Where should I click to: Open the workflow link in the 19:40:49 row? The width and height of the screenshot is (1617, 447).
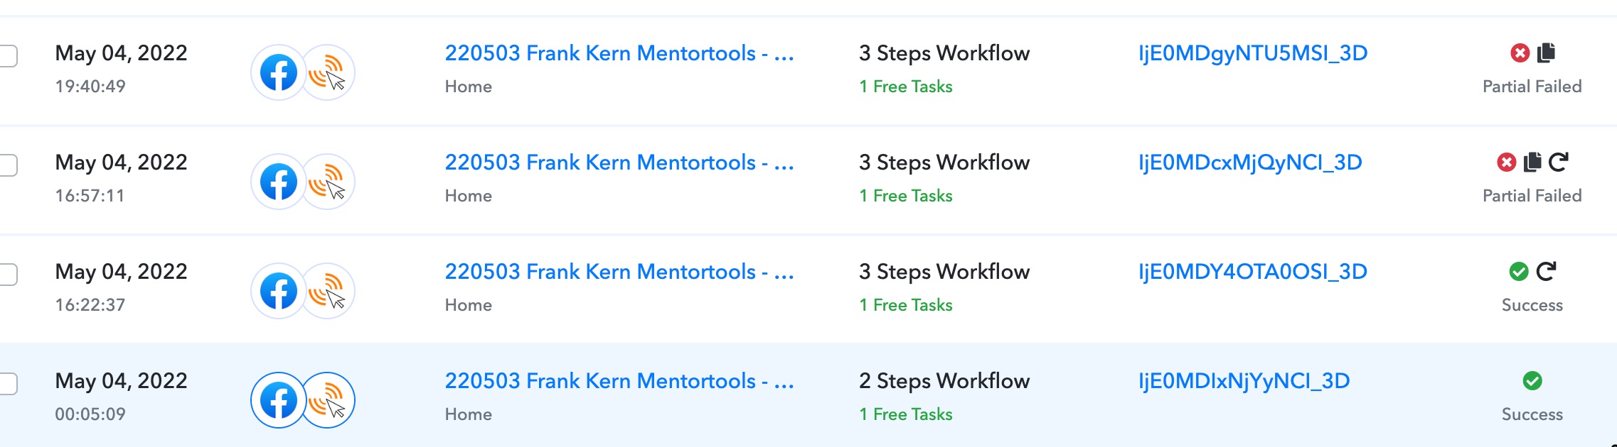click(619, 53)
